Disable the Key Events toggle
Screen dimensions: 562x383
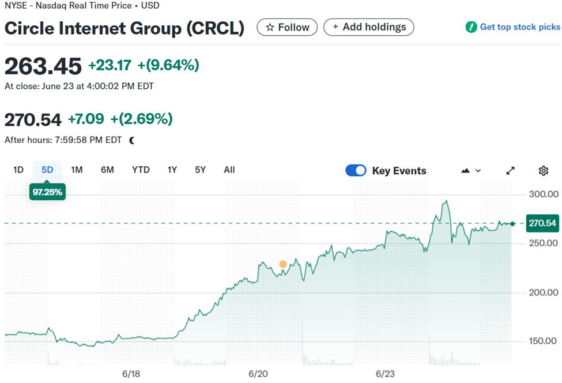(356, 171)
